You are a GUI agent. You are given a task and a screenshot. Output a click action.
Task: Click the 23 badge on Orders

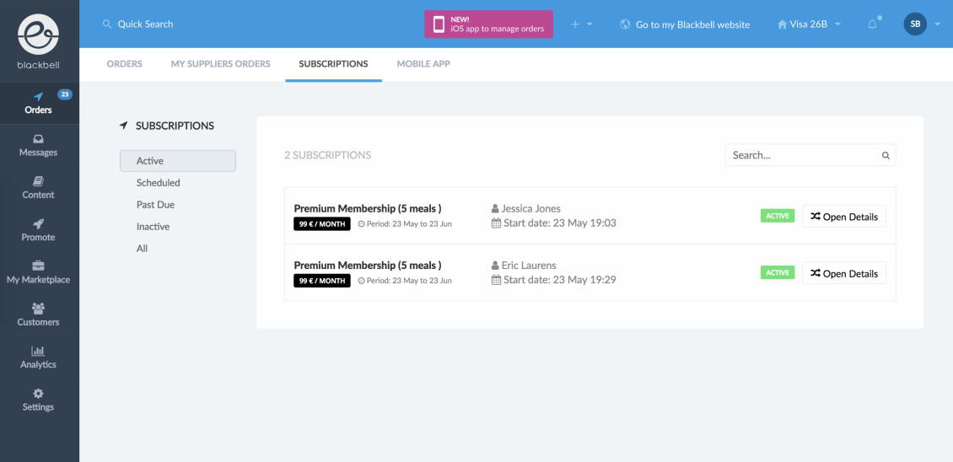click(64, 94)
